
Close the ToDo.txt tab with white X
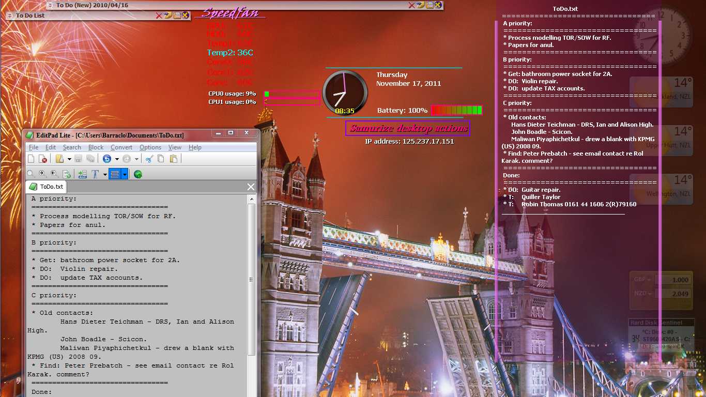(x=251, y=187)
